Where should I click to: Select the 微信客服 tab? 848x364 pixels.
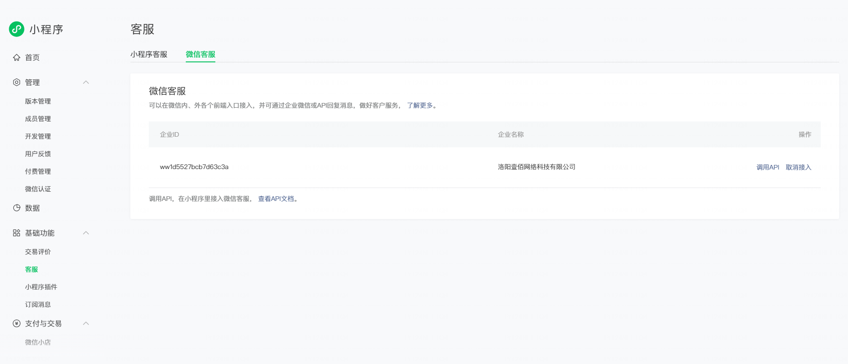click(x=201, y=54)
